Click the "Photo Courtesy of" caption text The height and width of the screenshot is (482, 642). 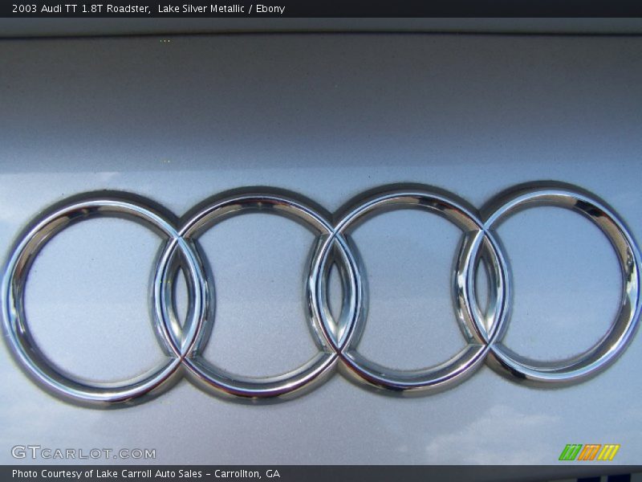pos(53,474)
